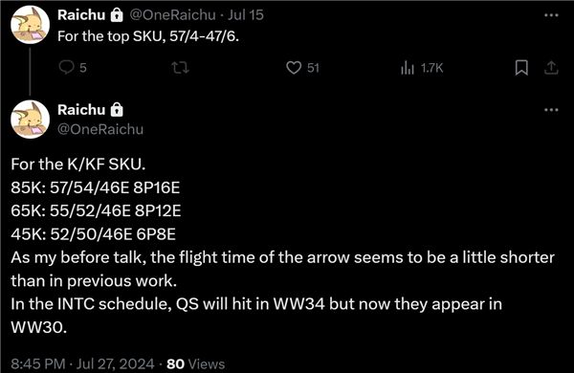Click Raichu avatar on the second tweet
574x373 pixels.
(x=30, y=120)
